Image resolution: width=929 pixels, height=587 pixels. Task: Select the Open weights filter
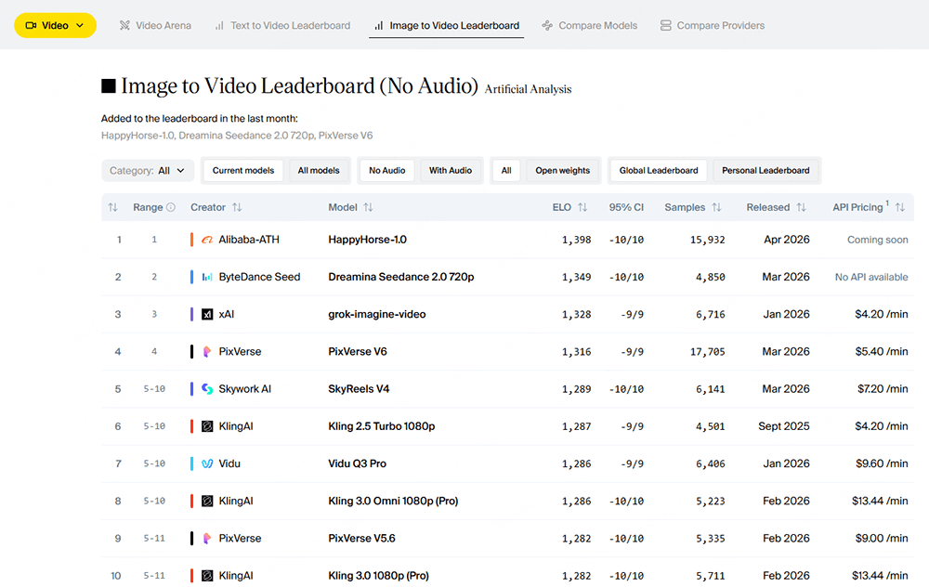[x=563, y=171]
